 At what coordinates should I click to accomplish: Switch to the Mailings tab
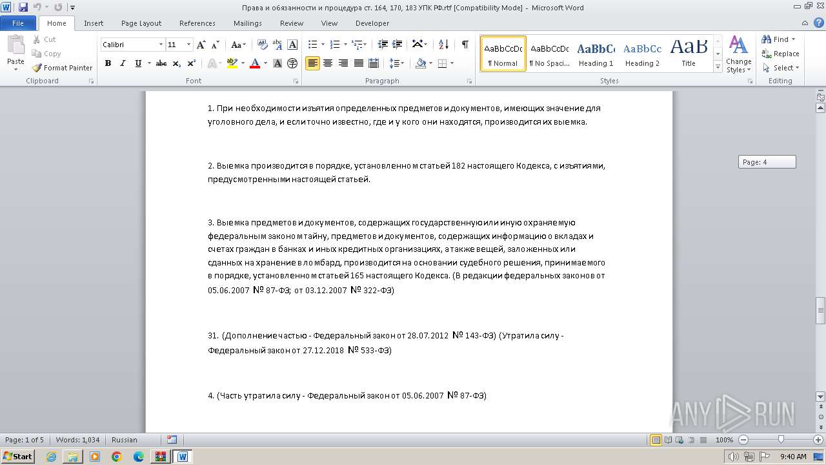click(248, 23)
